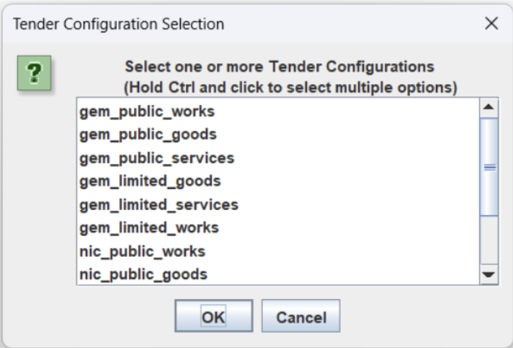
Task: Pick nic_public_goods from the list
Action: pos(143,275)
